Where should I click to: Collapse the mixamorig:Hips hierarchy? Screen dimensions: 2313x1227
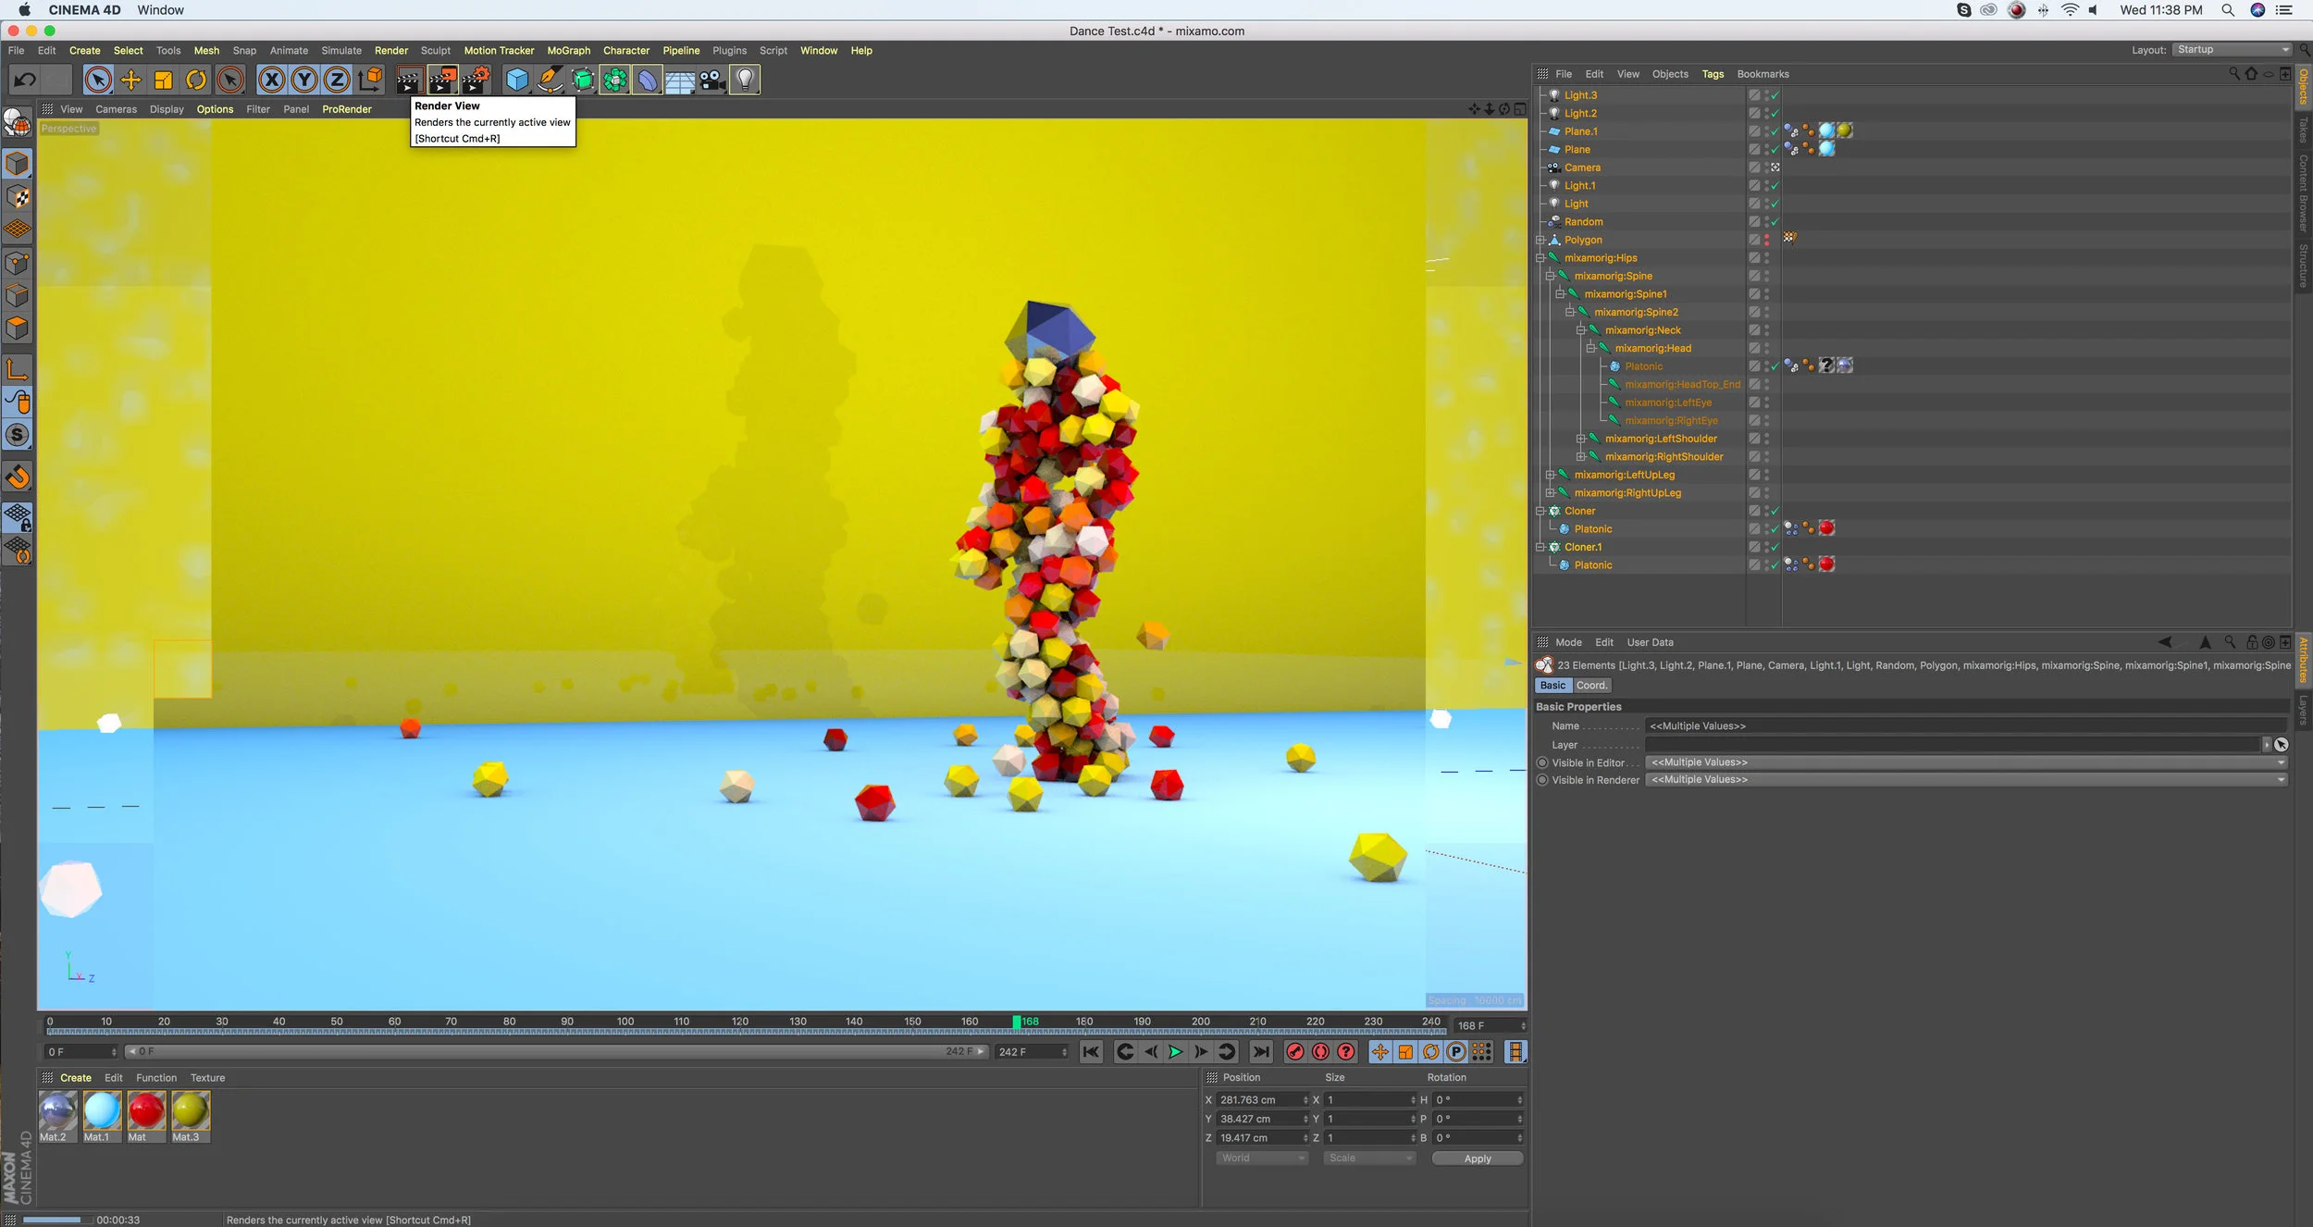click(x=1540, y=258)
